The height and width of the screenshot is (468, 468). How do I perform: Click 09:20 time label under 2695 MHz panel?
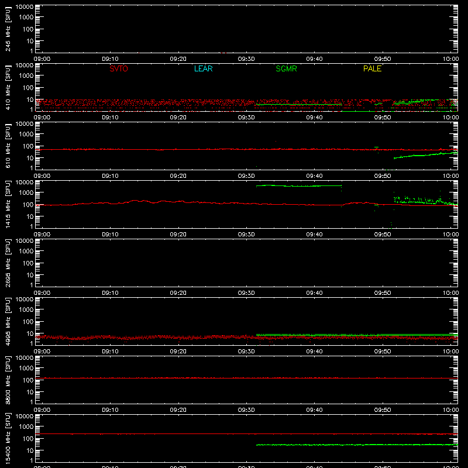(178, 293)
